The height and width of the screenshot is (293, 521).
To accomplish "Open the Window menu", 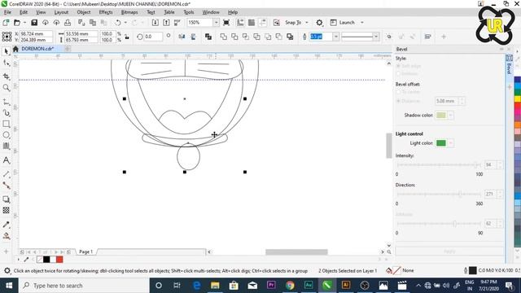I will point(211,12).
